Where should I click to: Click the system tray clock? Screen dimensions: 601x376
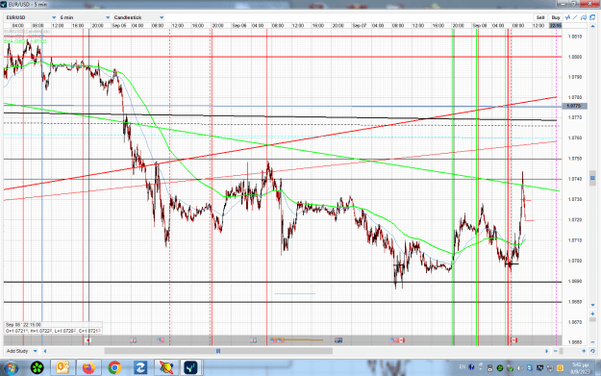pyautogui.click(x=580, y=368)
